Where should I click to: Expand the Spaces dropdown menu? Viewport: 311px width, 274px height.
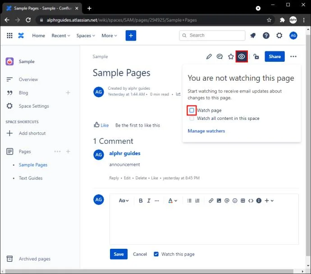(x=86, y=36)
